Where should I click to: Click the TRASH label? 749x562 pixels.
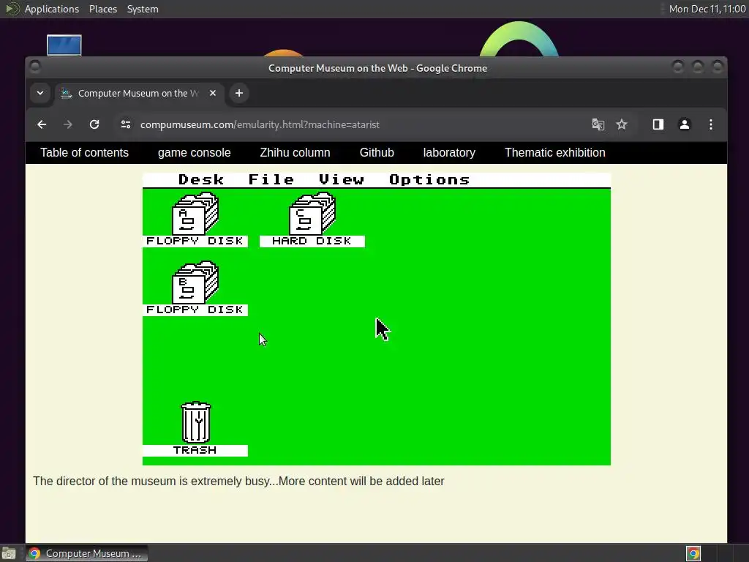point(195,450)
